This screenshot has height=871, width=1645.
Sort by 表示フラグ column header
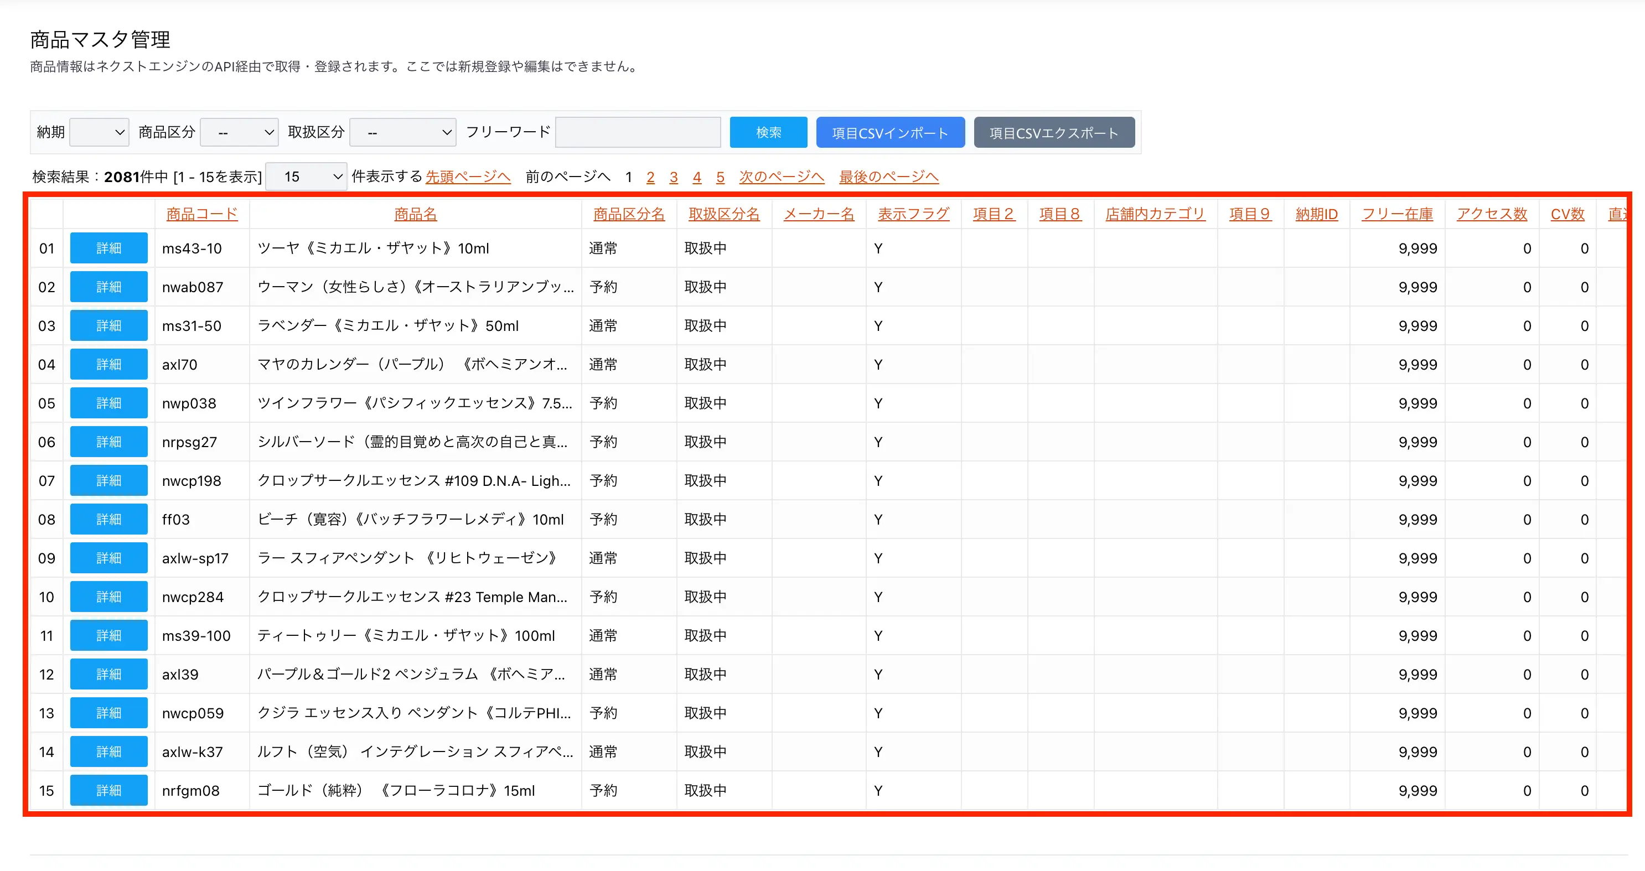point(913,214)
